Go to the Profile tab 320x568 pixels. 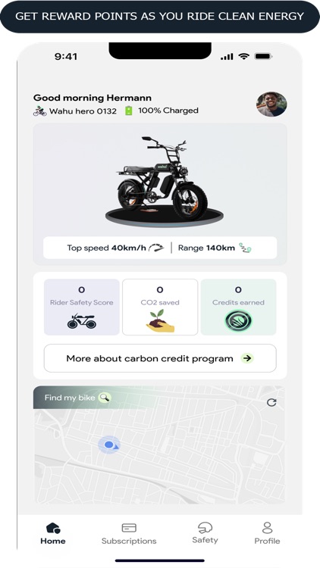pyautogui.click(x=267, y=534)
